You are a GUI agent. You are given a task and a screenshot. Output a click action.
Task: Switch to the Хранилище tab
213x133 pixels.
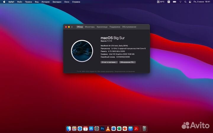102,27
